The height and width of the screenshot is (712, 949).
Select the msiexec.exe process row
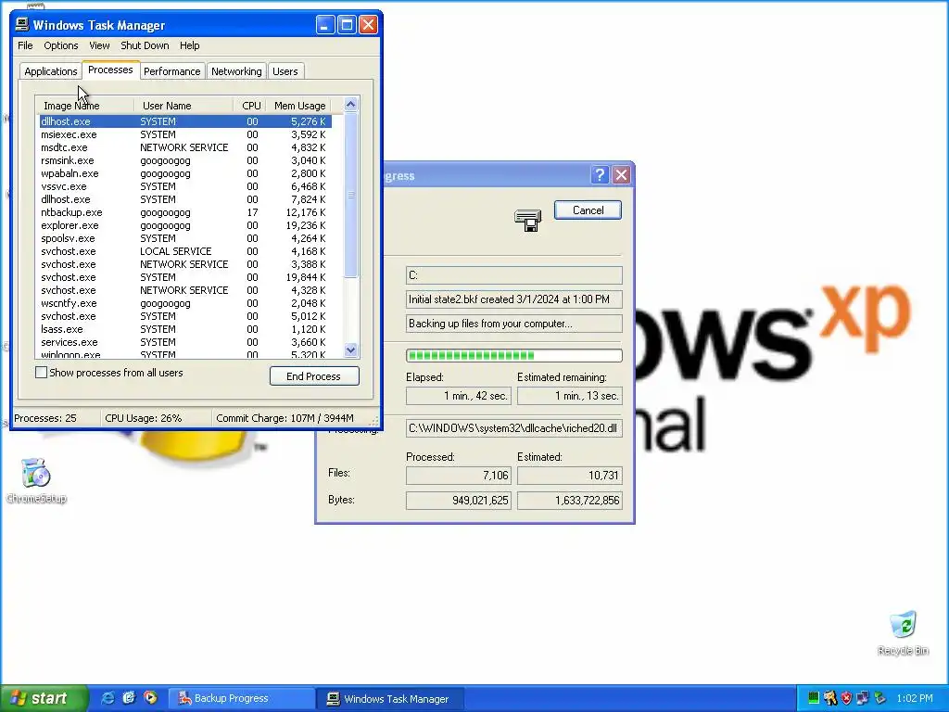click(x=184, y=134)
